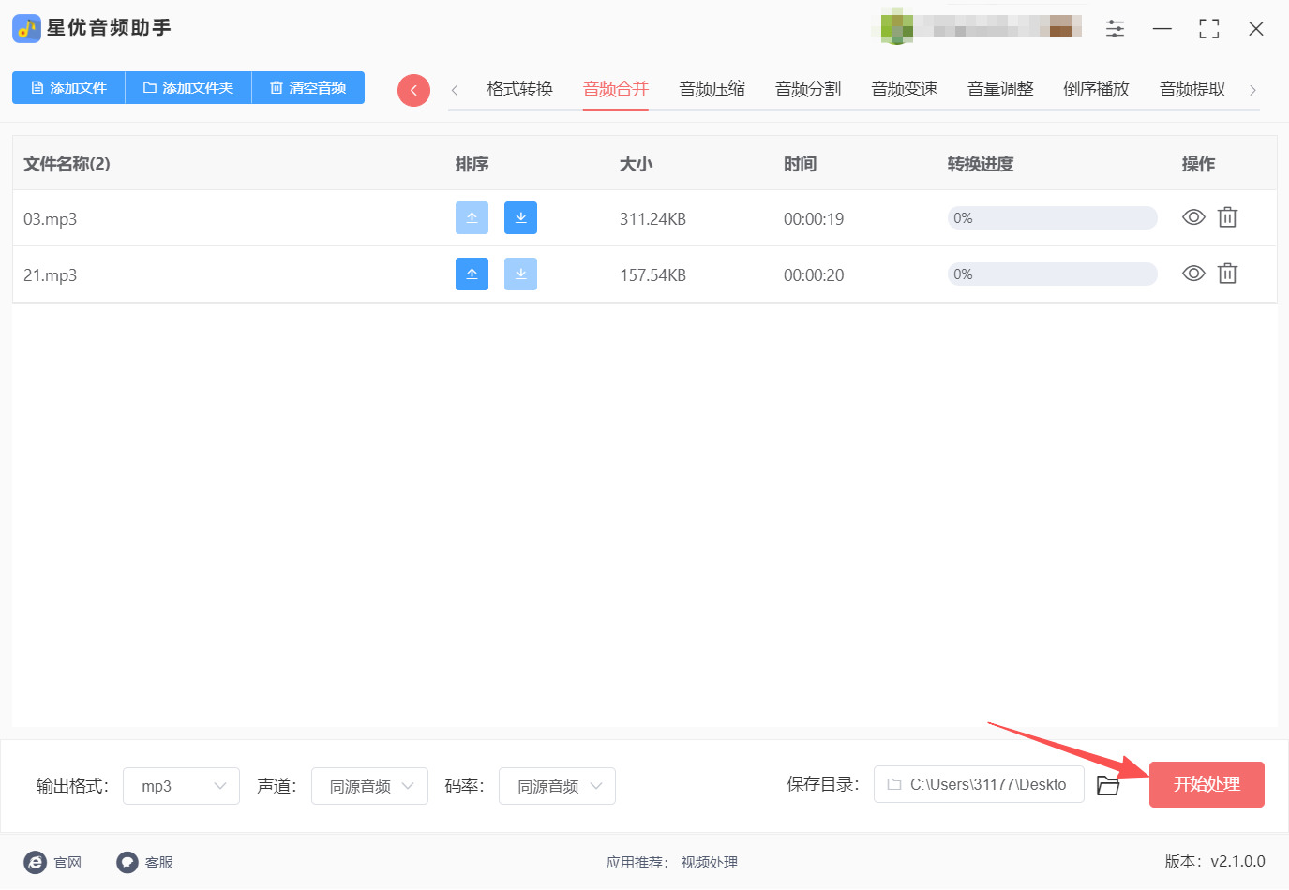
Task: Click the 157.54KB size value
Action: click(x=652, y=275)
